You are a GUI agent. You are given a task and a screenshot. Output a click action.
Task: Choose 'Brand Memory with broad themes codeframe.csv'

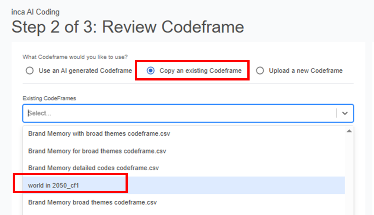99,133
